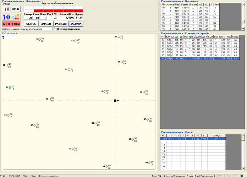Select the site 31 circle marker on map
Image resolution: width=247 pixels, height=177 pixels.
(x=73, y=149)
